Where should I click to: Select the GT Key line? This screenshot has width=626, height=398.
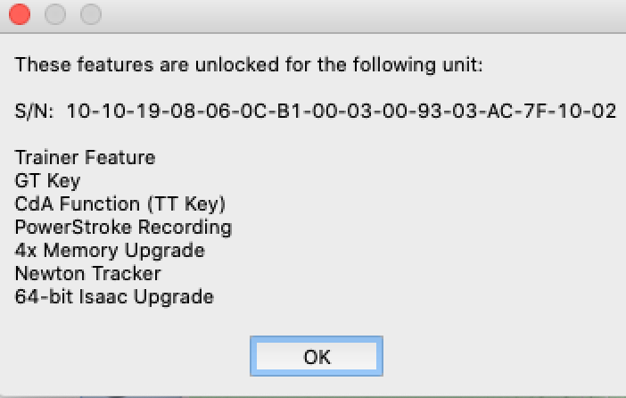coord(48,181)
